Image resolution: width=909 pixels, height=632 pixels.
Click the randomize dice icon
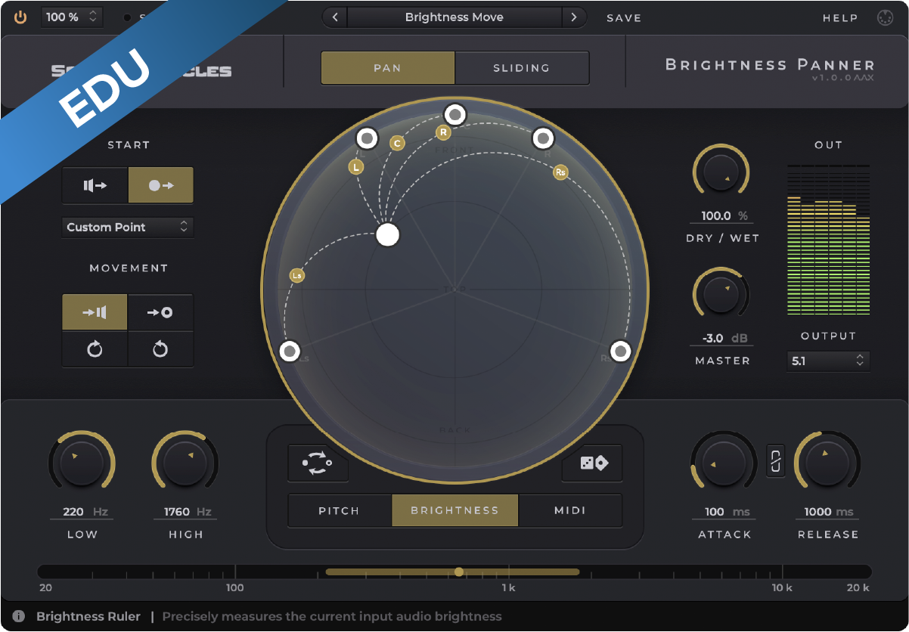[x=592, y=463]
